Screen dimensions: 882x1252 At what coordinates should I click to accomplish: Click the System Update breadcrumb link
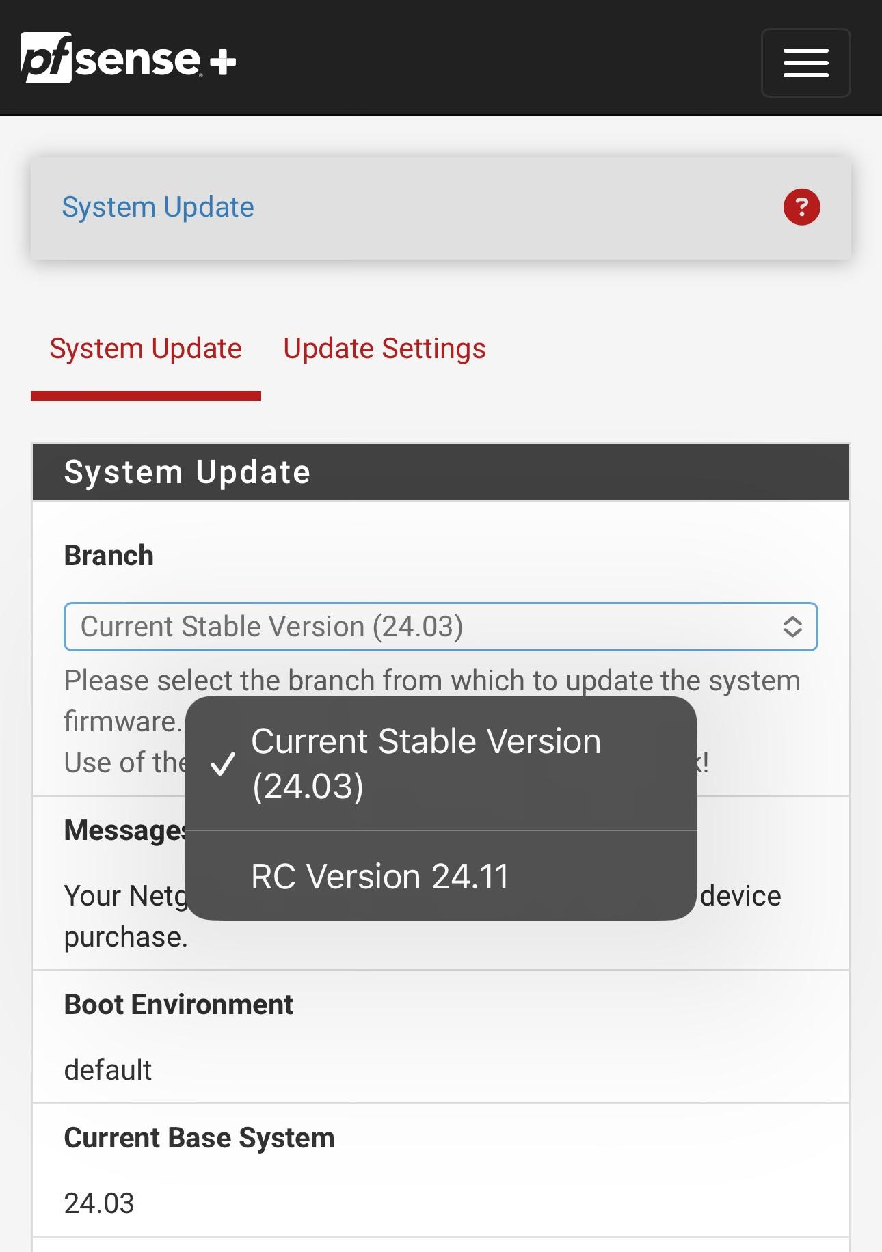coord(158,207)
